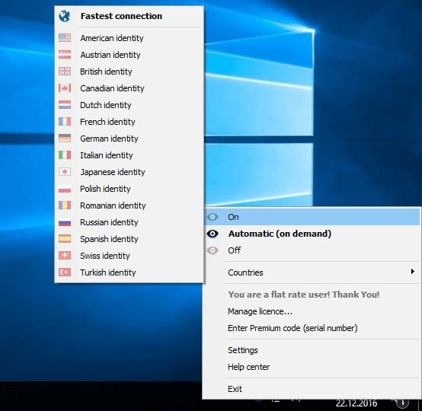422x411 pixels.
Task: Click the Turkish flag icon
Action: [65, 272]
